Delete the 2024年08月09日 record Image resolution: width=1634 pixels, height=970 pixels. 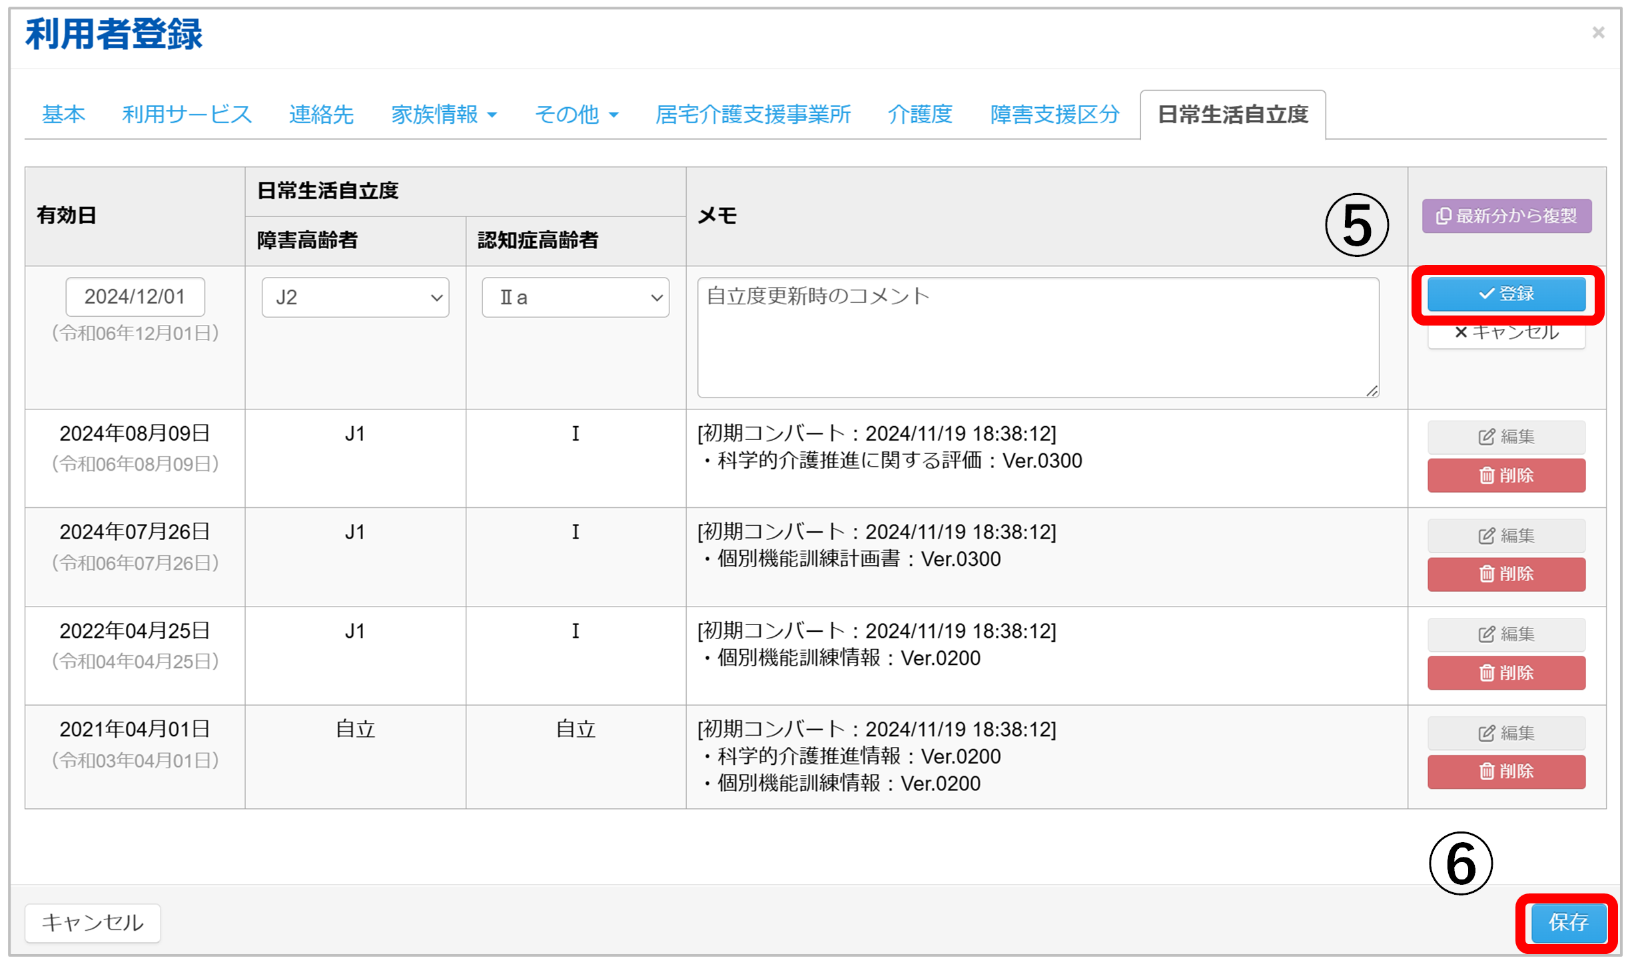pyautogui.click(x=1506, y=475)
